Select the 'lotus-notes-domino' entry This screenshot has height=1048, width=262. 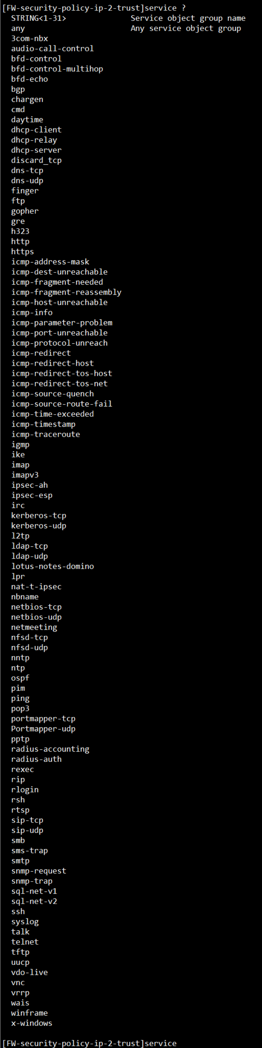(x=52, y=566)
